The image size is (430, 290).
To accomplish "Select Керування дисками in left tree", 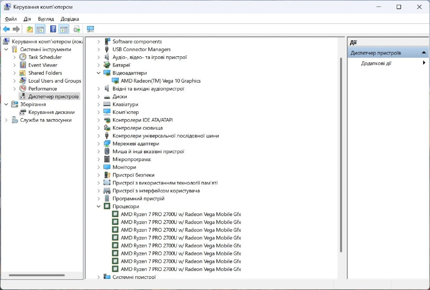I will pyautogui.click(x=51, y=112).
